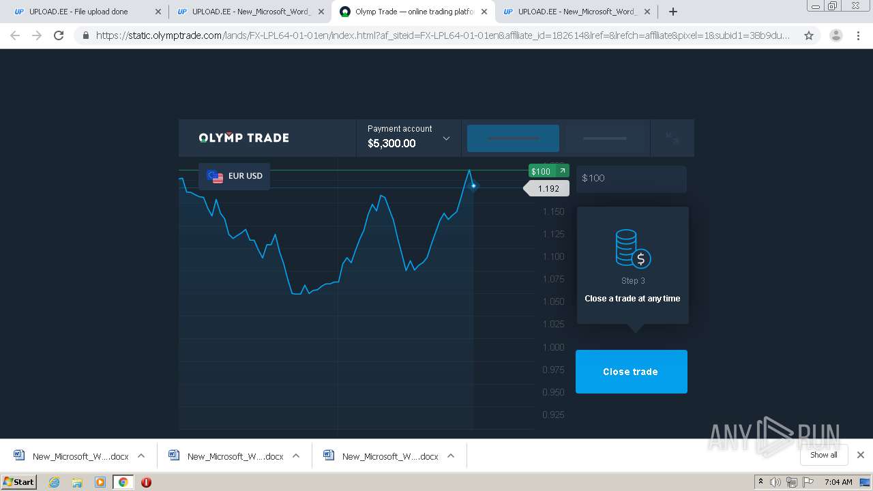Screen dimensions: 873x491
Task: Click Show all downloads button
Action: (x=824, y=455)
